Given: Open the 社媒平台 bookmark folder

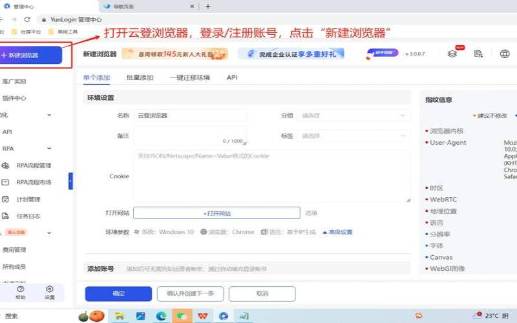Looking at the screenshot, I should 26,32.
